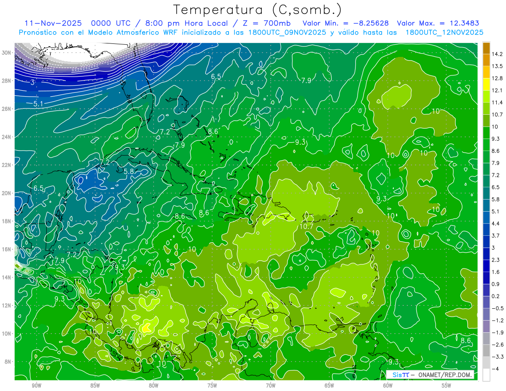The width and height of the screenshot is (506, 391).
Task: Click the white legend swatch below -4
Action: point(486,375)
